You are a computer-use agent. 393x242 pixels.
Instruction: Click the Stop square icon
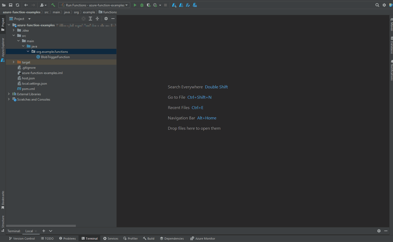click(x=165, y=5)
